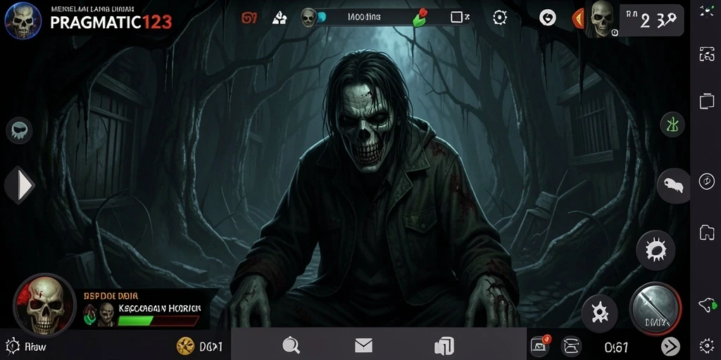Click the white circular heart badge
The width and height of the screenshot is (721, 360).
pyautogui.click(x=547, y=18)
